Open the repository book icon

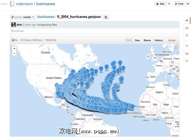[x=12, y=4]
